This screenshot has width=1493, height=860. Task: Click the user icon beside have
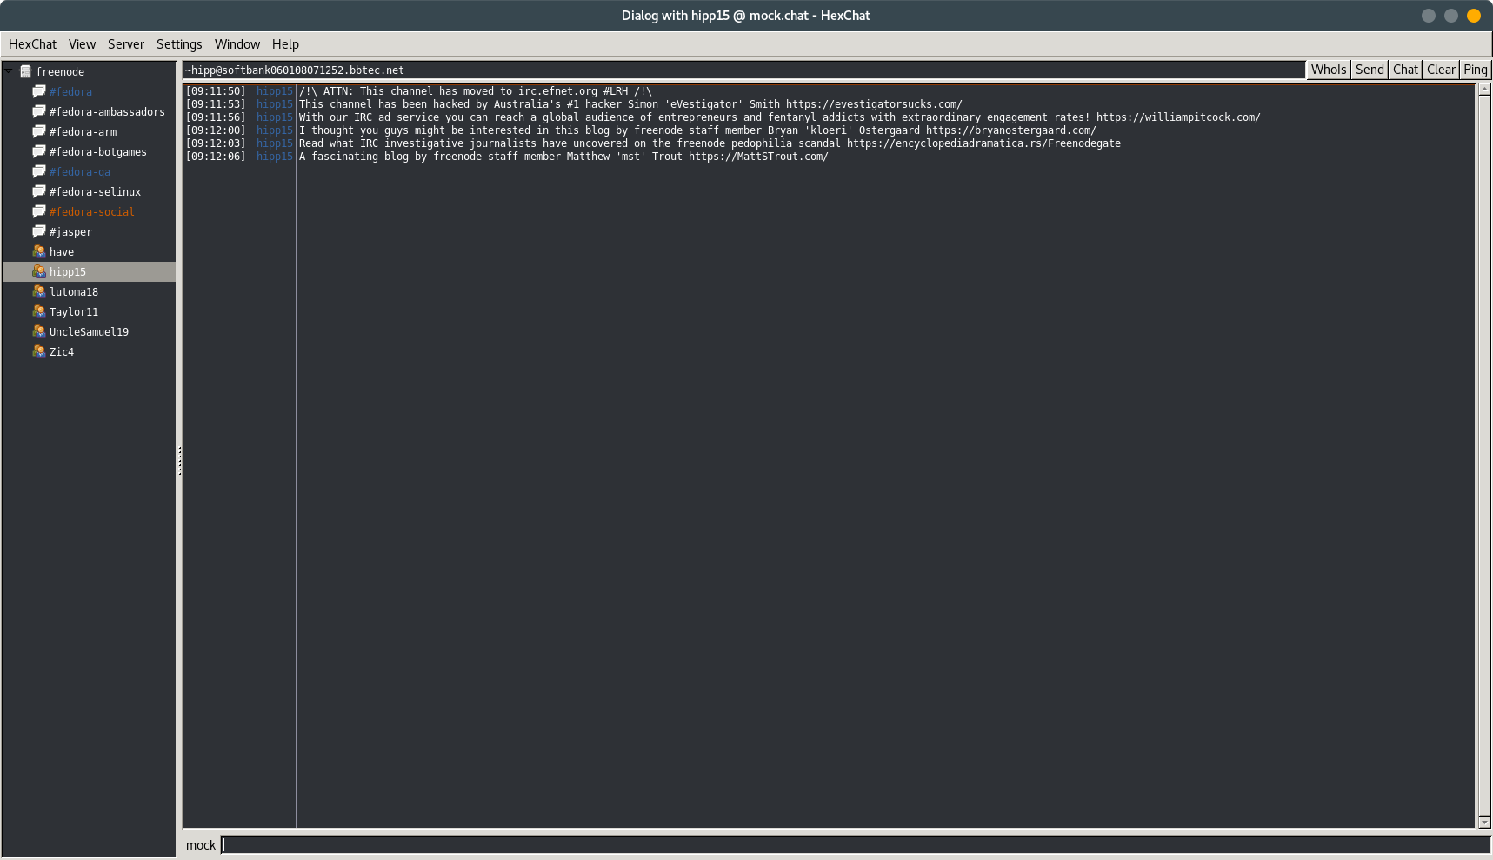39,251
